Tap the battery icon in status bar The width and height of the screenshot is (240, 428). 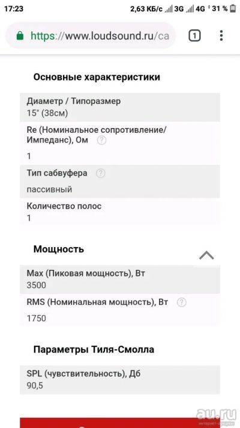click(233, 9)
